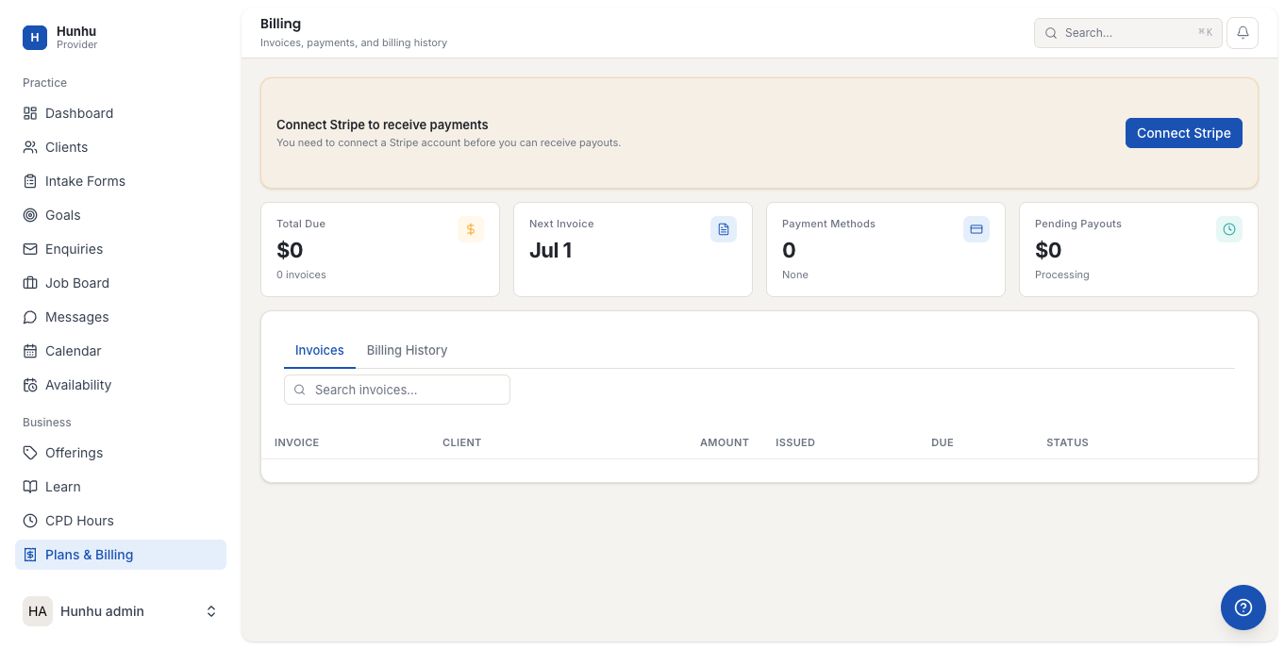Go to Offerings in Business section
Image resolution: width=1285 pixels, height=649 pixels.
pos(121,453)
